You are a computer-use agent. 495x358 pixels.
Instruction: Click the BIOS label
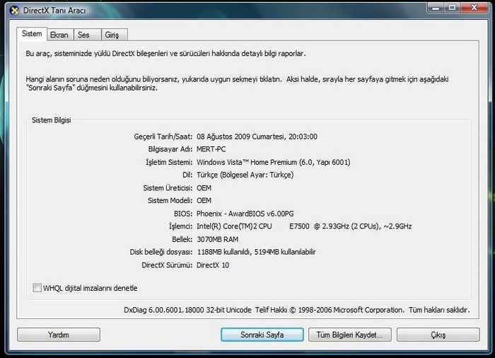[183, 214]
